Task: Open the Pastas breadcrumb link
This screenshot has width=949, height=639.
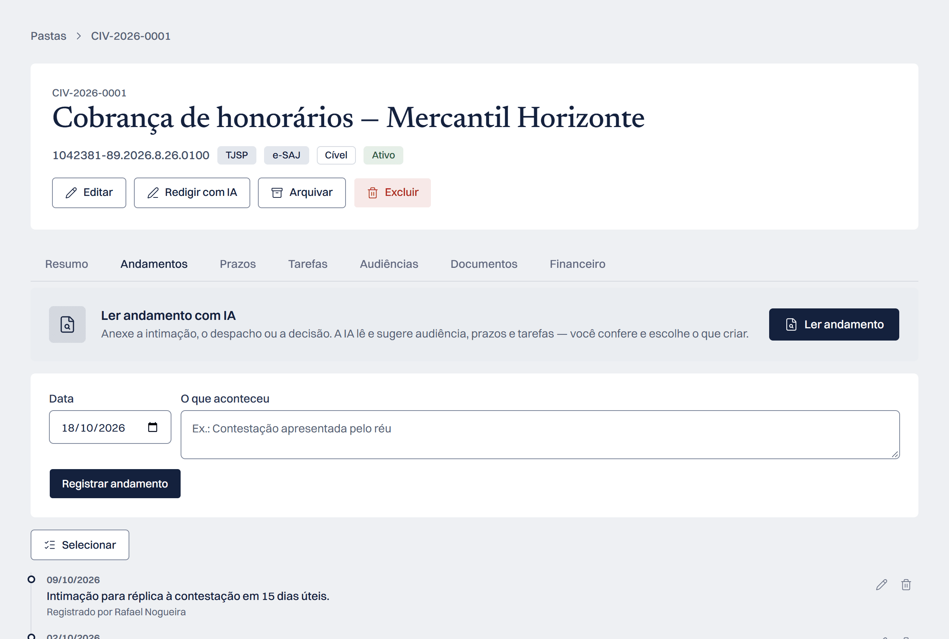Action: pyautogui.click(x=48, y=36)
